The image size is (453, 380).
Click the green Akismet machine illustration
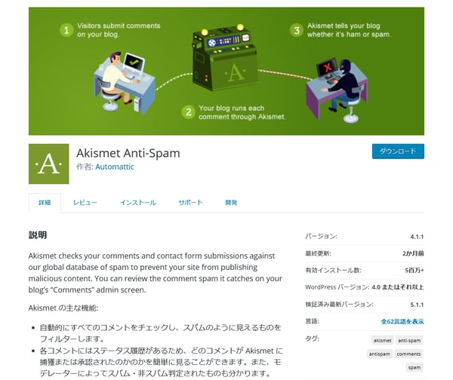click(225, 58)
